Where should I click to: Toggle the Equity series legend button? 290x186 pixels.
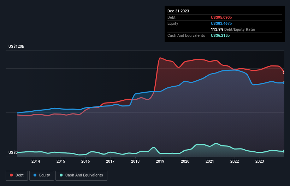coord(42,175)
